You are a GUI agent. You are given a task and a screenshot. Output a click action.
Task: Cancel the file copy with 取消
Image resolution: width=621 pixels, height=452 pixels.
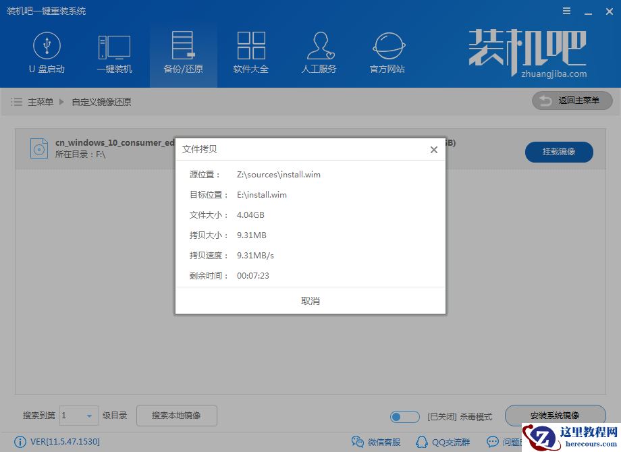click(310, 301)
